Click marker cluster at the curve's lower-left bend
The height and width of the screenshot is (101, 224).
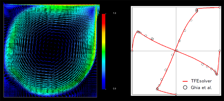click(x=157, y=89)
